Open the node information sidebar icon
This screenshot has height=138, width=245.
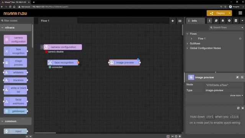coord(209,21)
